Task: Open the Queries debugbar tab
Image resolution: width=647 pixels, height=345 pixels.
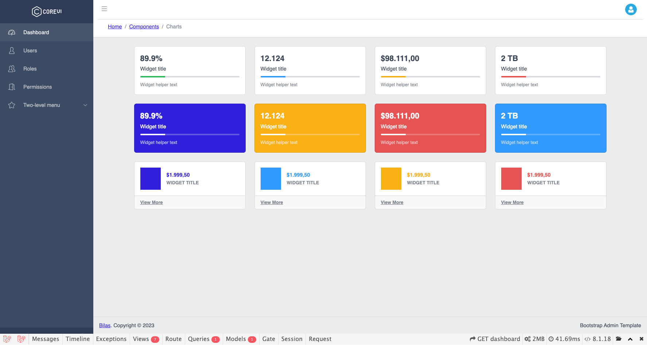Action: pos(204,339)
